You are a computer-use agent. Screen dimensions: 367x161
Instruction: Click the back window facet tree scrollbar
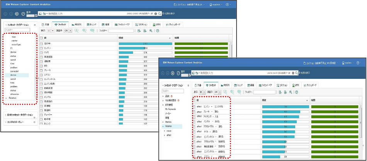tap(36, 78)
